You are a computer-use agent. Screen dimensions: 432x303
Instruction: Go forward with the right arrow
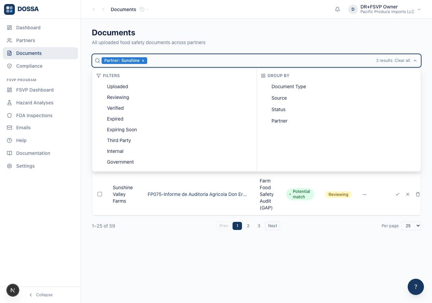103,9
